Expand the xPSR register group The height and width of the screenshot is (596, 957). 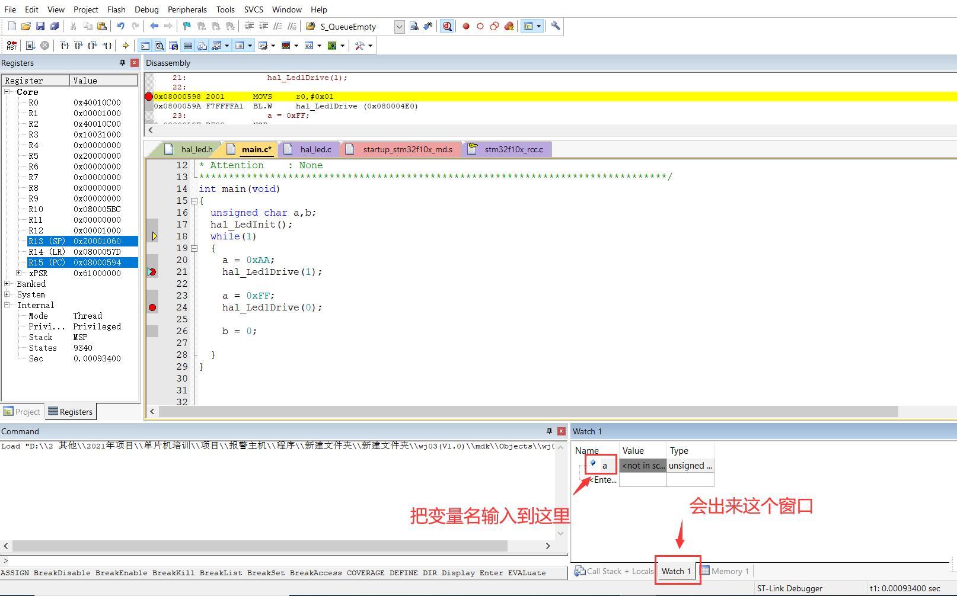[19, 273]
